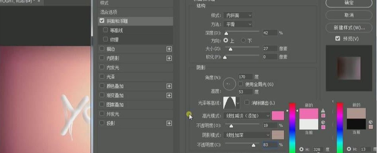The width and height of the screenshot is (377, 153).
Task: Open the 方法 dropdown showing 平滑
Action: click(x=238, y=25)
